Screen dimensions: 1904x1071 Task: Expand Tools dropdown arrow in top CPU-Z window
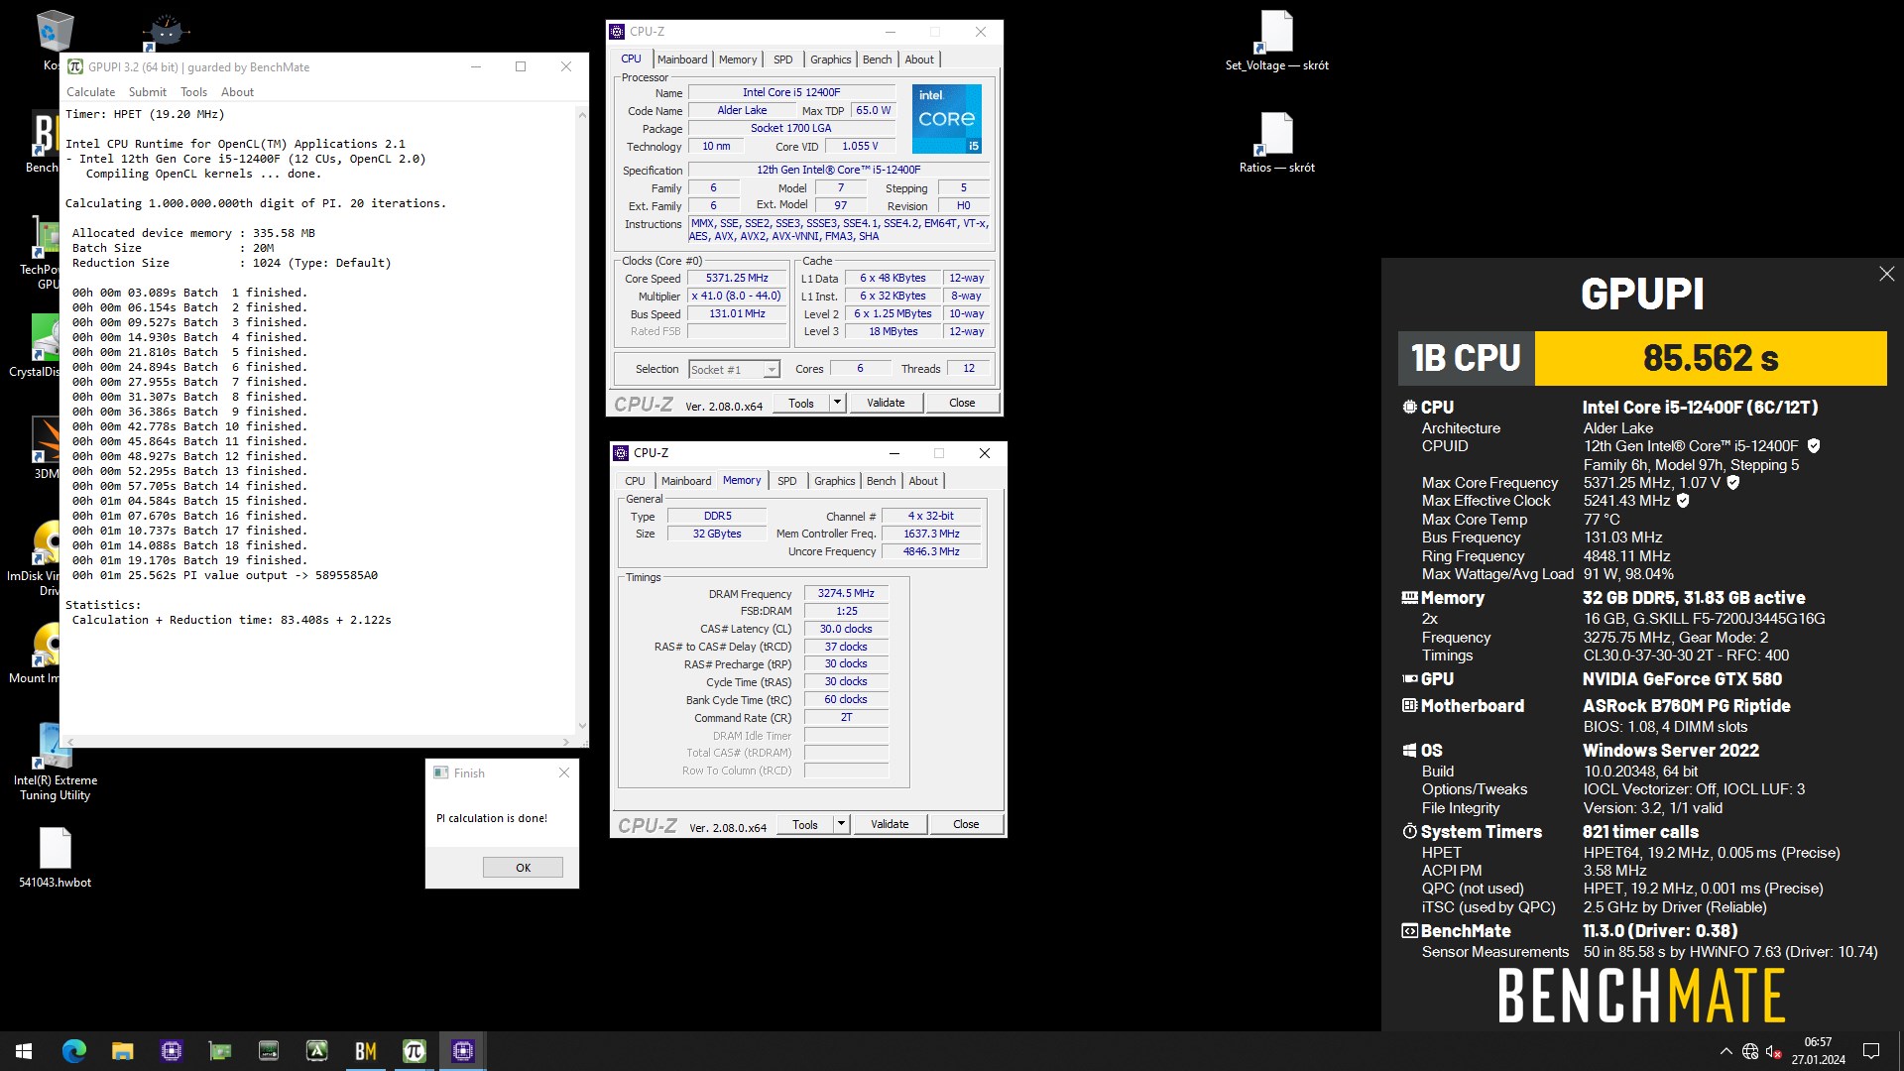tap(837, 403)
